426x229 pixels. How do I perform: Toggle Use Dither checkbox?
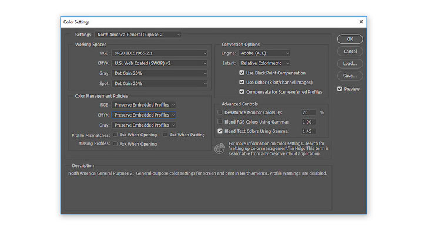tap(241, 82)
